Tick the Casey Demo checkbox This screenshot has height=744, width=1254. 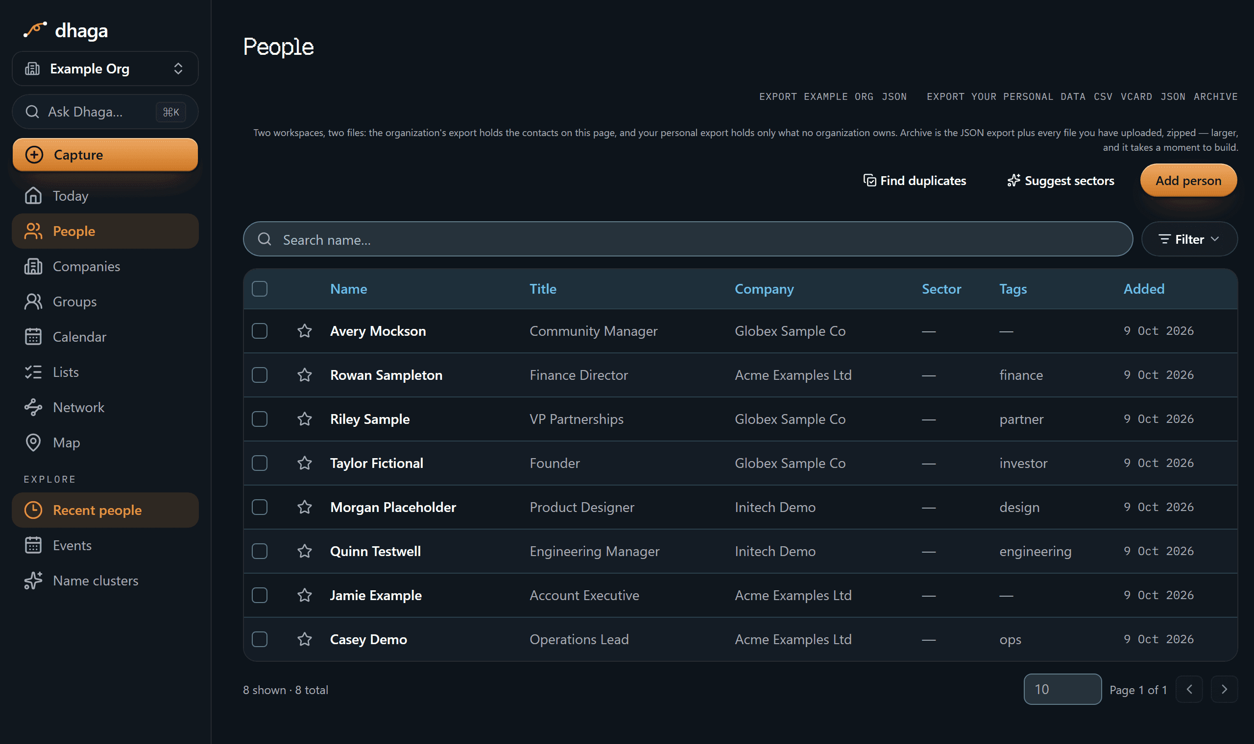pos(259,640)
